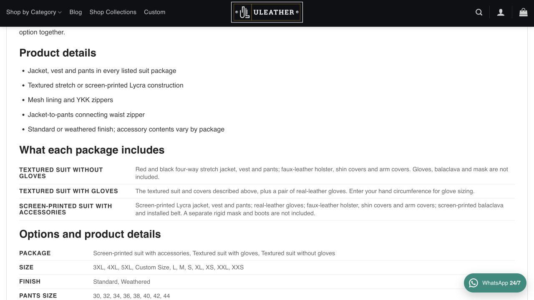
Task: Click the PACKAGE attribute label
Action: coord(35,253)
